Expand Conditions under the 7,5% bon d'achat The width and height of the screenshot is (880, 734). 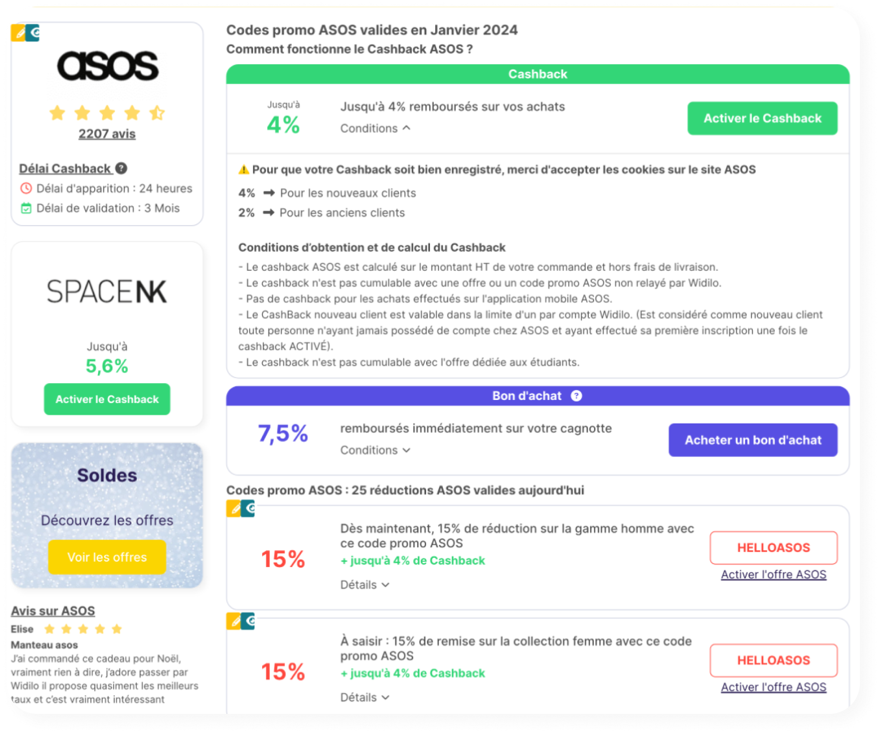point(375,450)
